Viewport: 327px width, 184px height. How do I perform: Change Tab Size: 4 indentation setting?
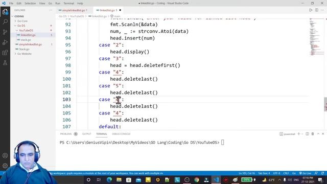pyautogui.click(x=264, y=173)
